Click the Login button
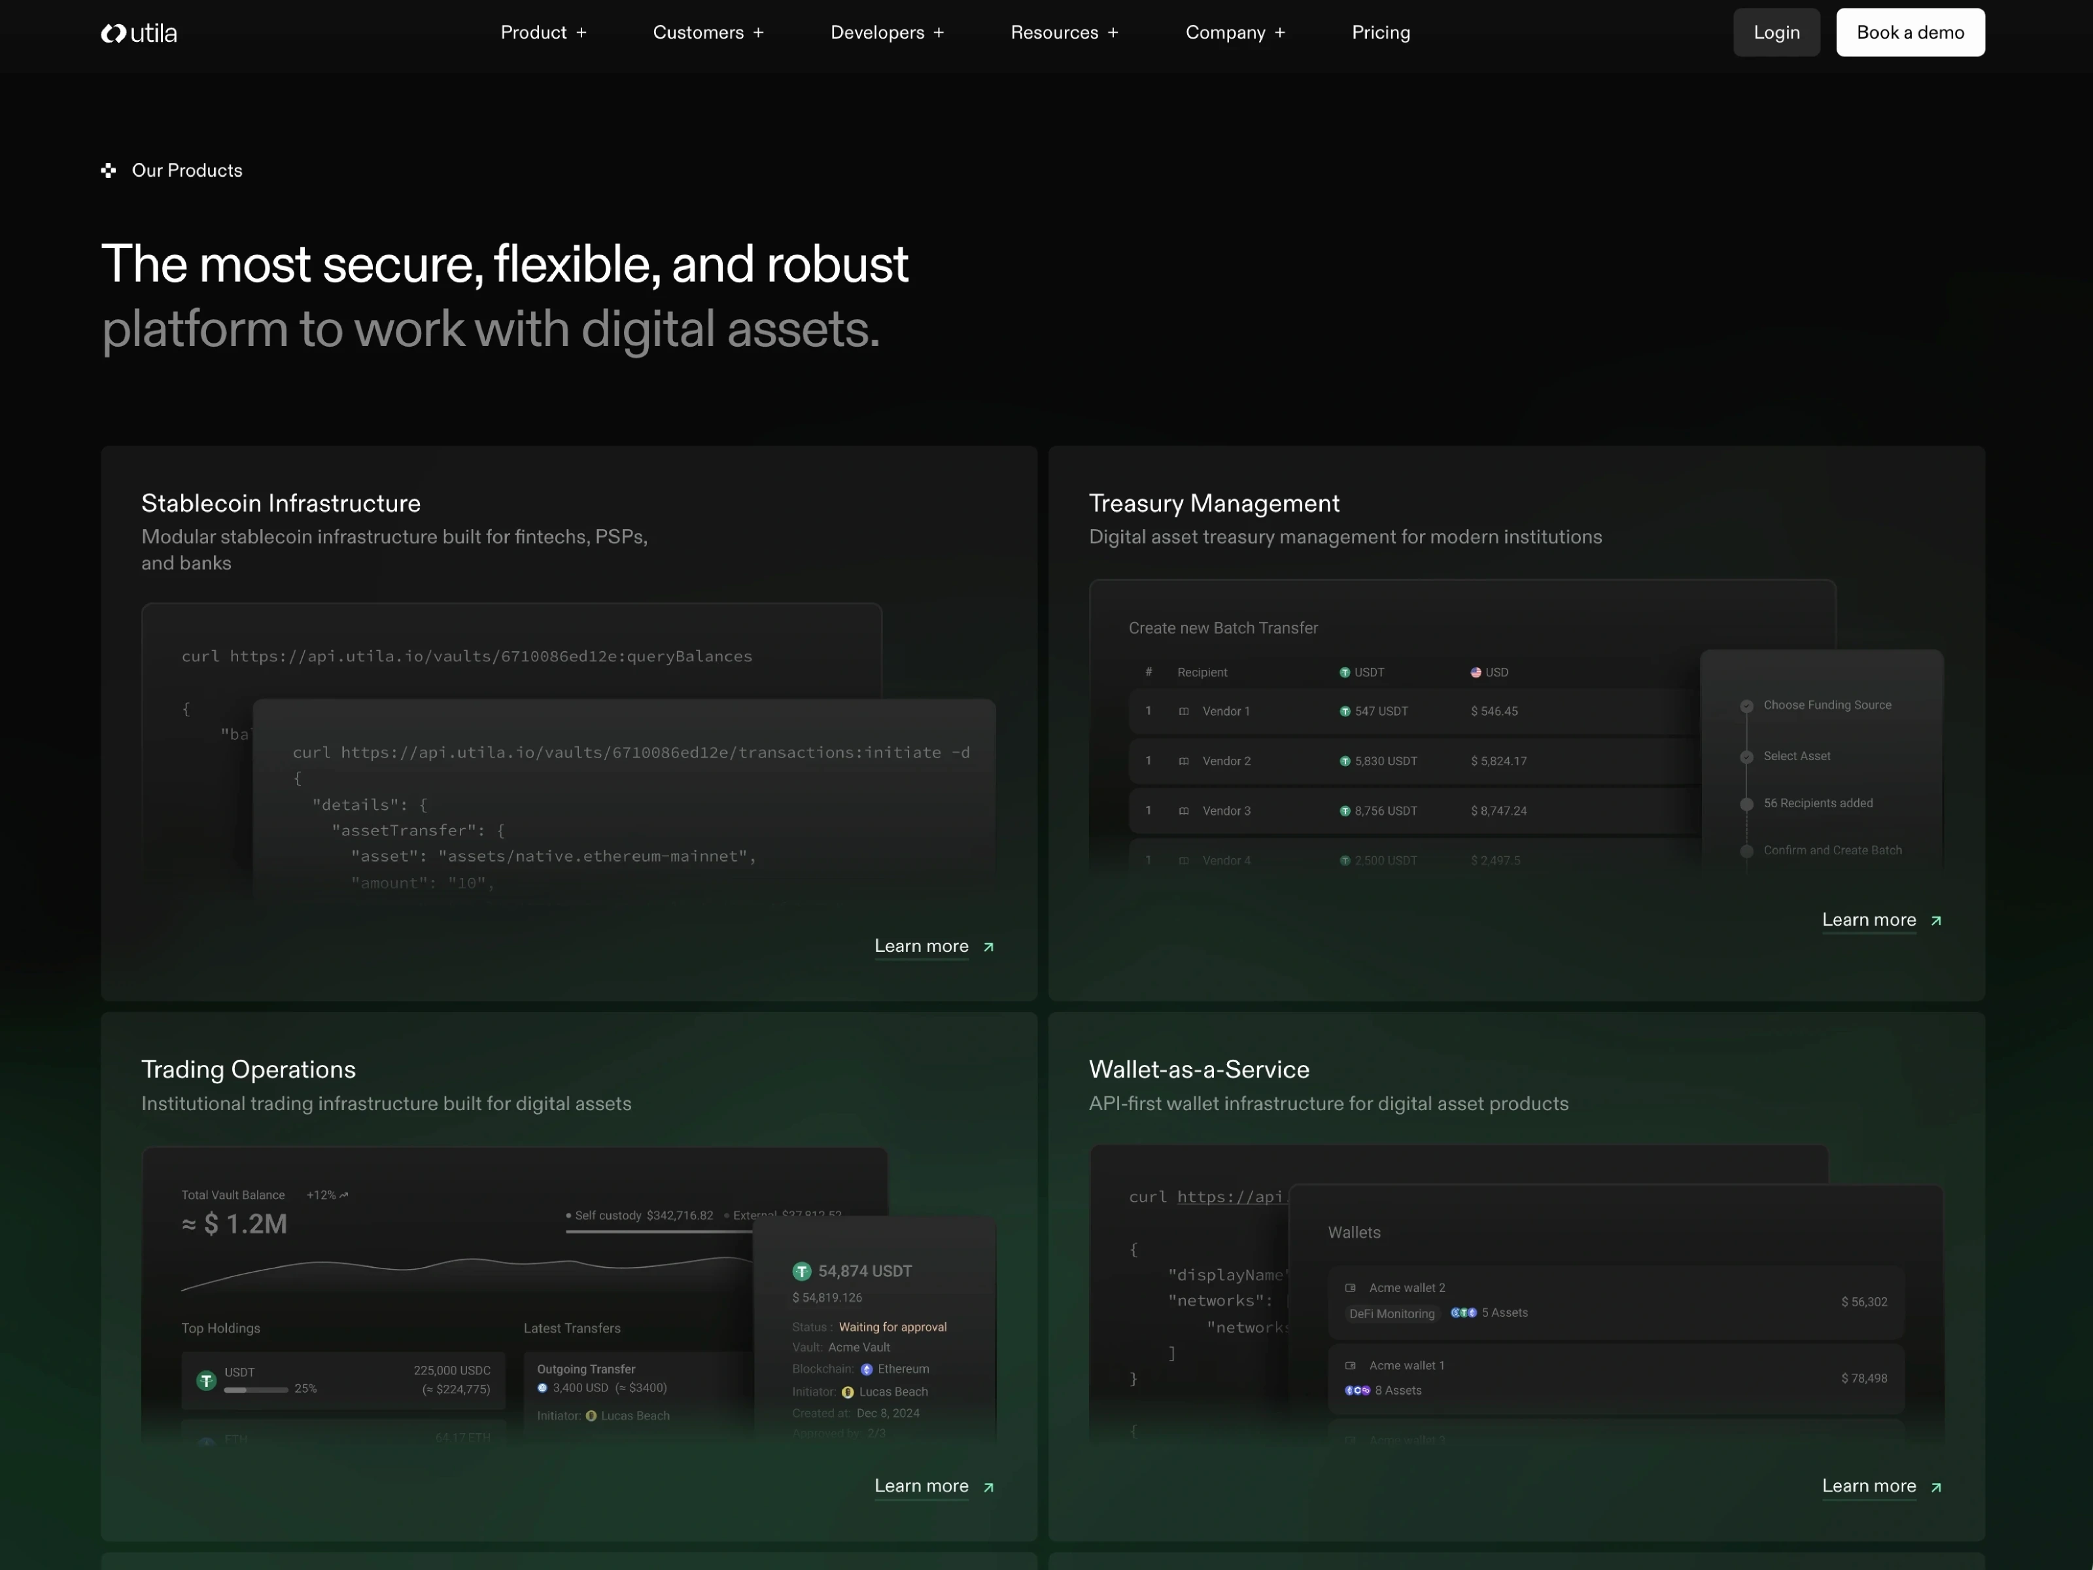 (1776, 32)
